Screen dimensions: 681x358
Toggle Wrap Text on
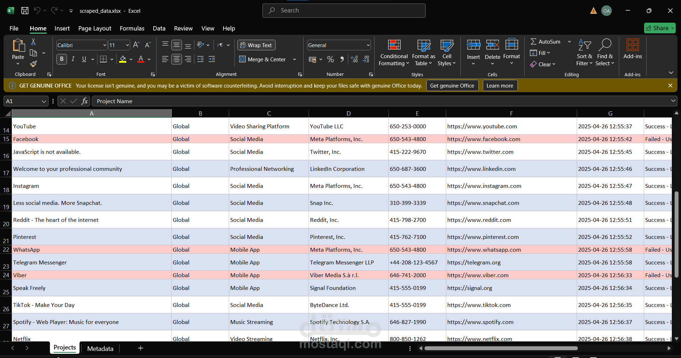click(256, 45)
